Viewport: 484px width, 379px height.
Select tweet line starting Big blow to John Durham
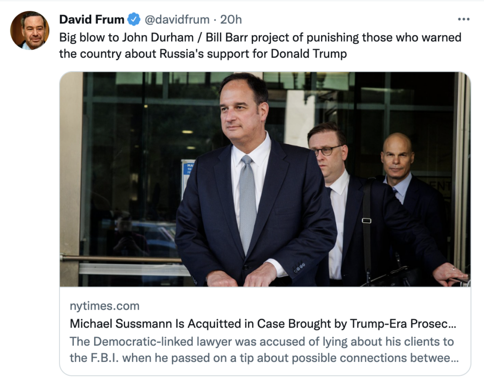coord(260,37)
